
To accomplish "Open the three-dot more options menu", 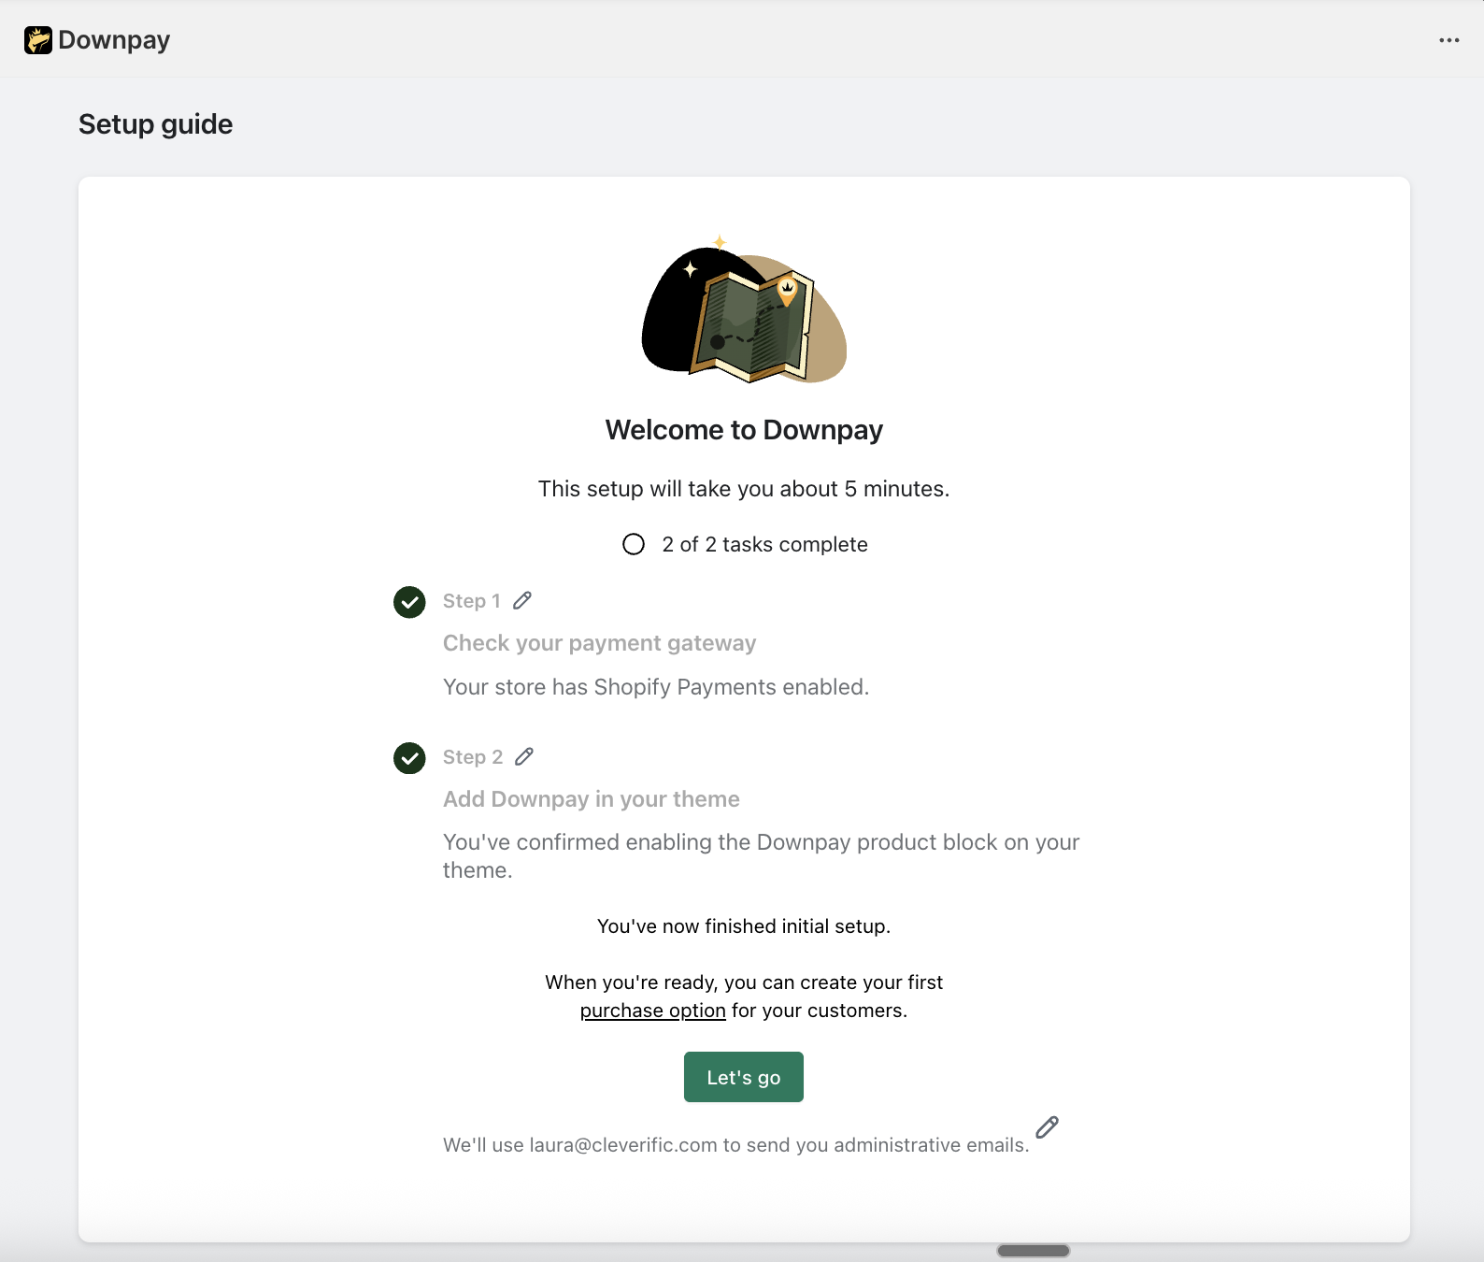I will click(1449, 40).
